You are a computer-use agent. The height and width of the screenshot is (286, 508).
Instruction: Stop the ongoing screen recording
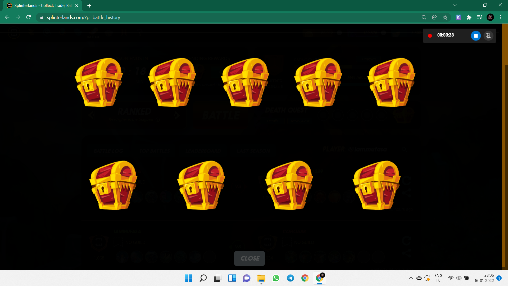(x=476, y=35)
